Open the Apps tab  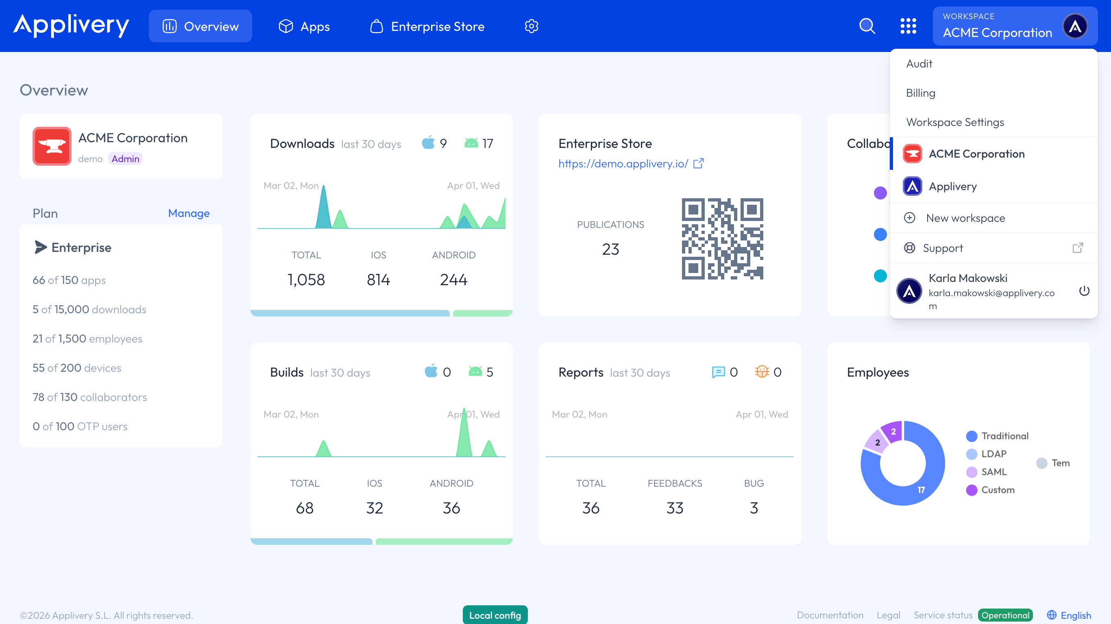point(304,26)
